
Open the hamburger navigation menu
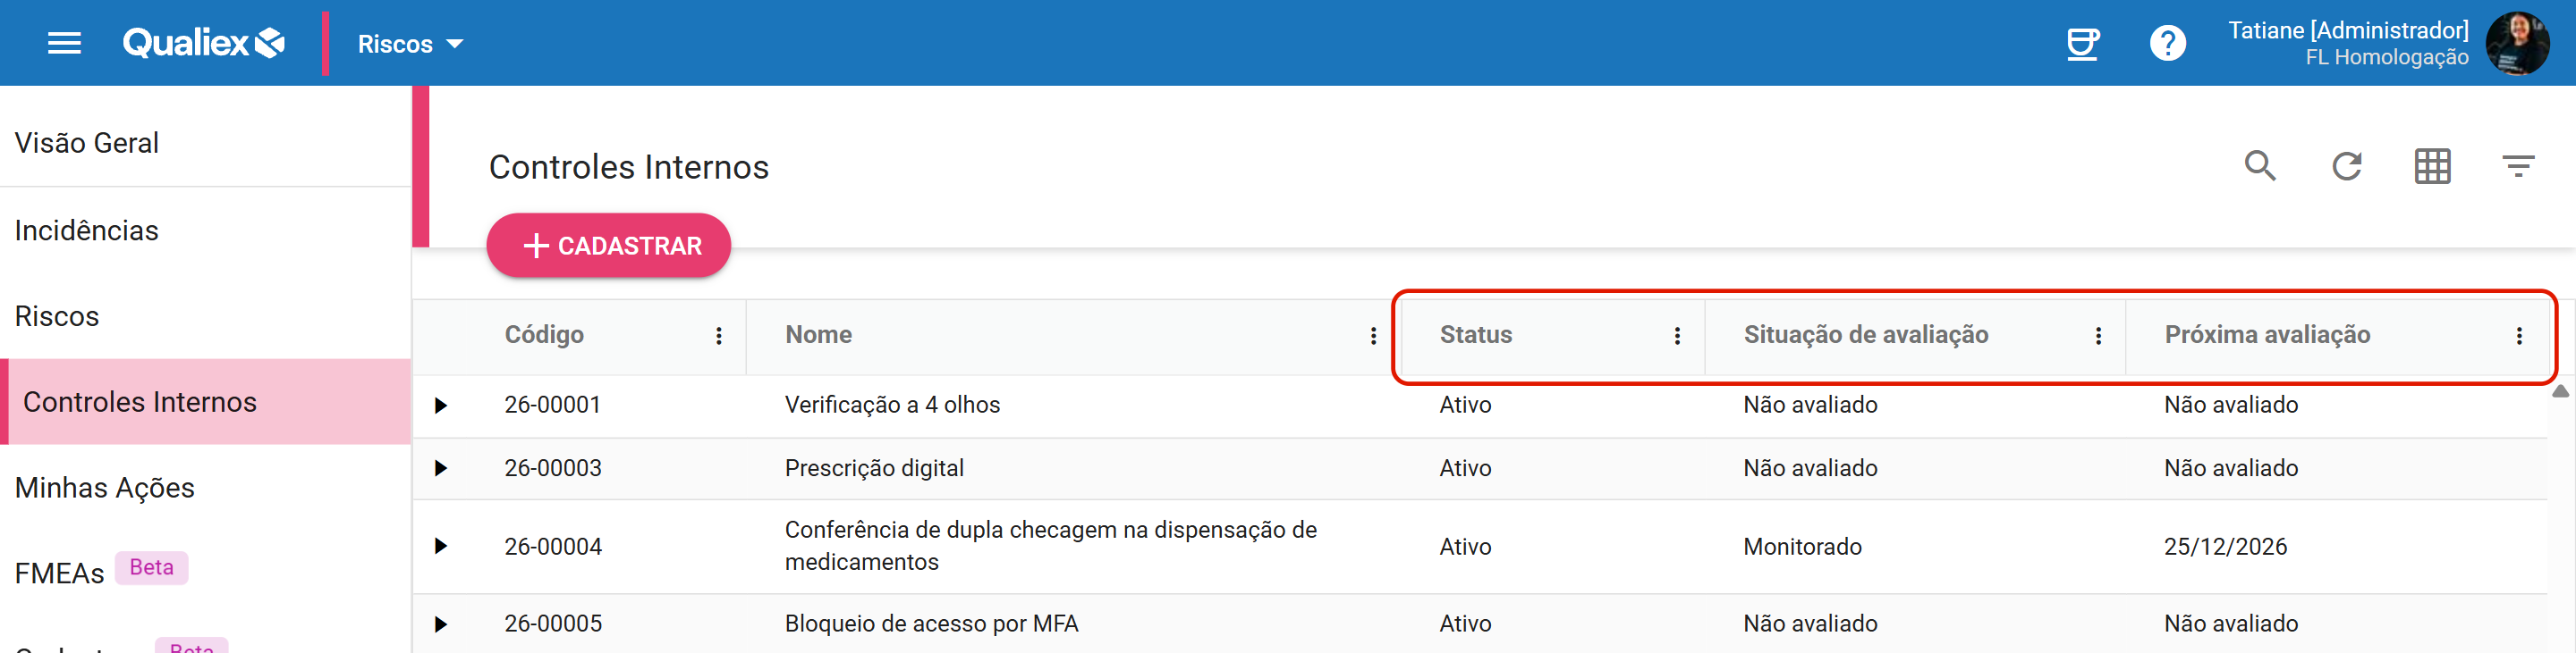pos(64,43)
